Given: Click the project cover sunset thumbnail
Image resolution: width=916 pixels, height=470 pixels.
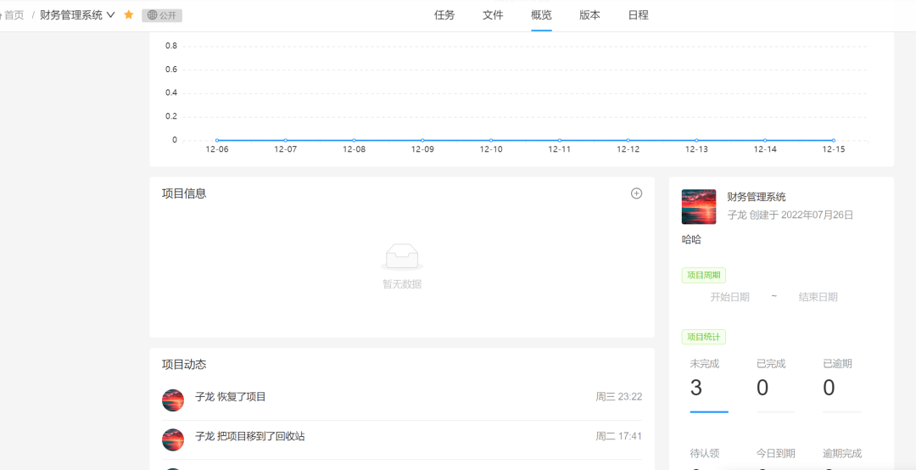Looking at the screenshot, I should coord(699,206).
